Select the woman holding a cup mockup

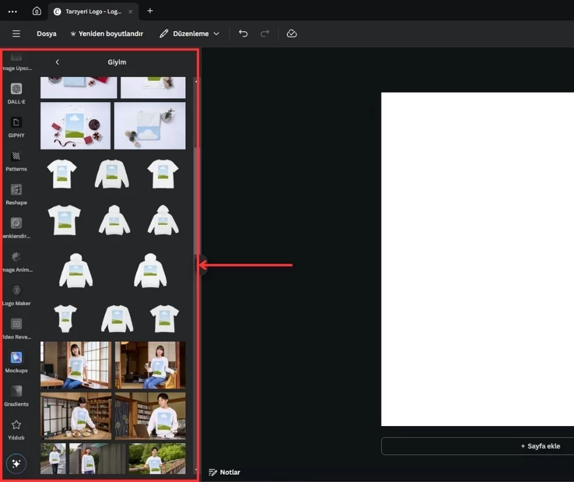click(150, 365)
